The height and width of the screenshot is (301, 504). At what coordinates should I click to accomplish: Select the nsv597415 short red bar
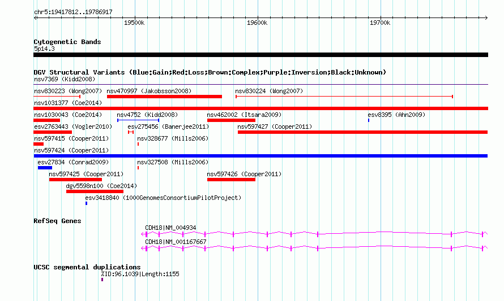39,144
